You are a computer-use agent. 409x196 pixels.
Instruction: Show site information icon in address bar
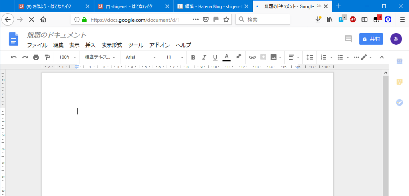[77, 19]
